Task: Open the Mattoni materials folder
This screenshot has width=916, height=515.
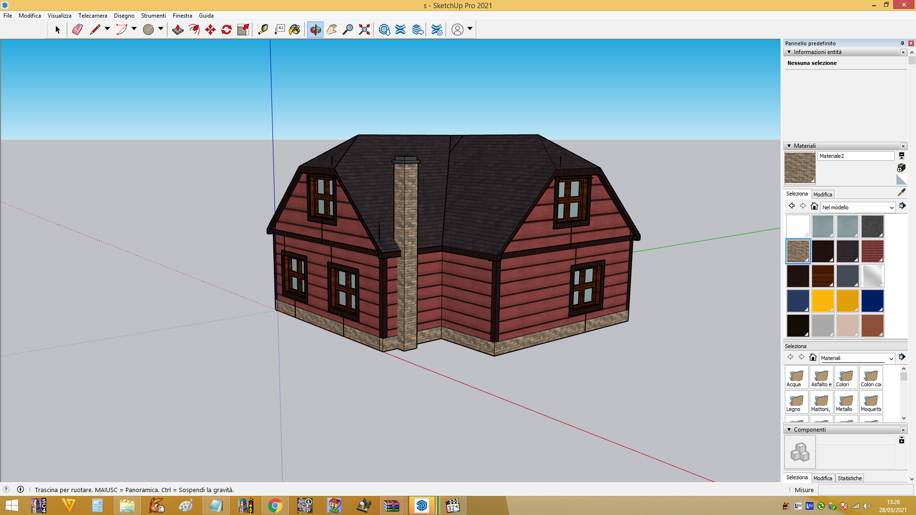Action: pyautogui.click(x=821, y=402)
